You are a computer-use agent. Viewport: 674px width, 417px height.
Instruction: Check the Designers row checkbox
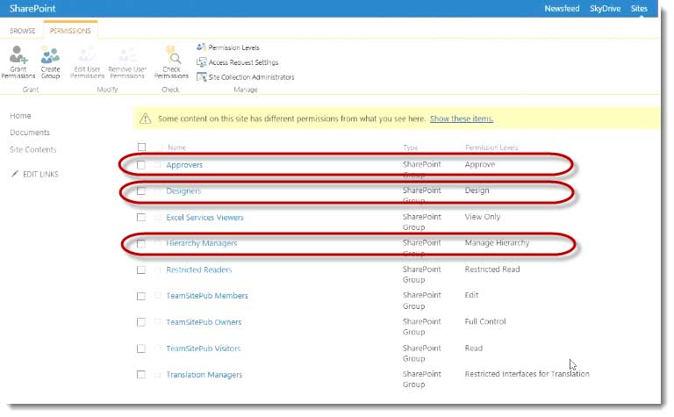click(141, 191)
